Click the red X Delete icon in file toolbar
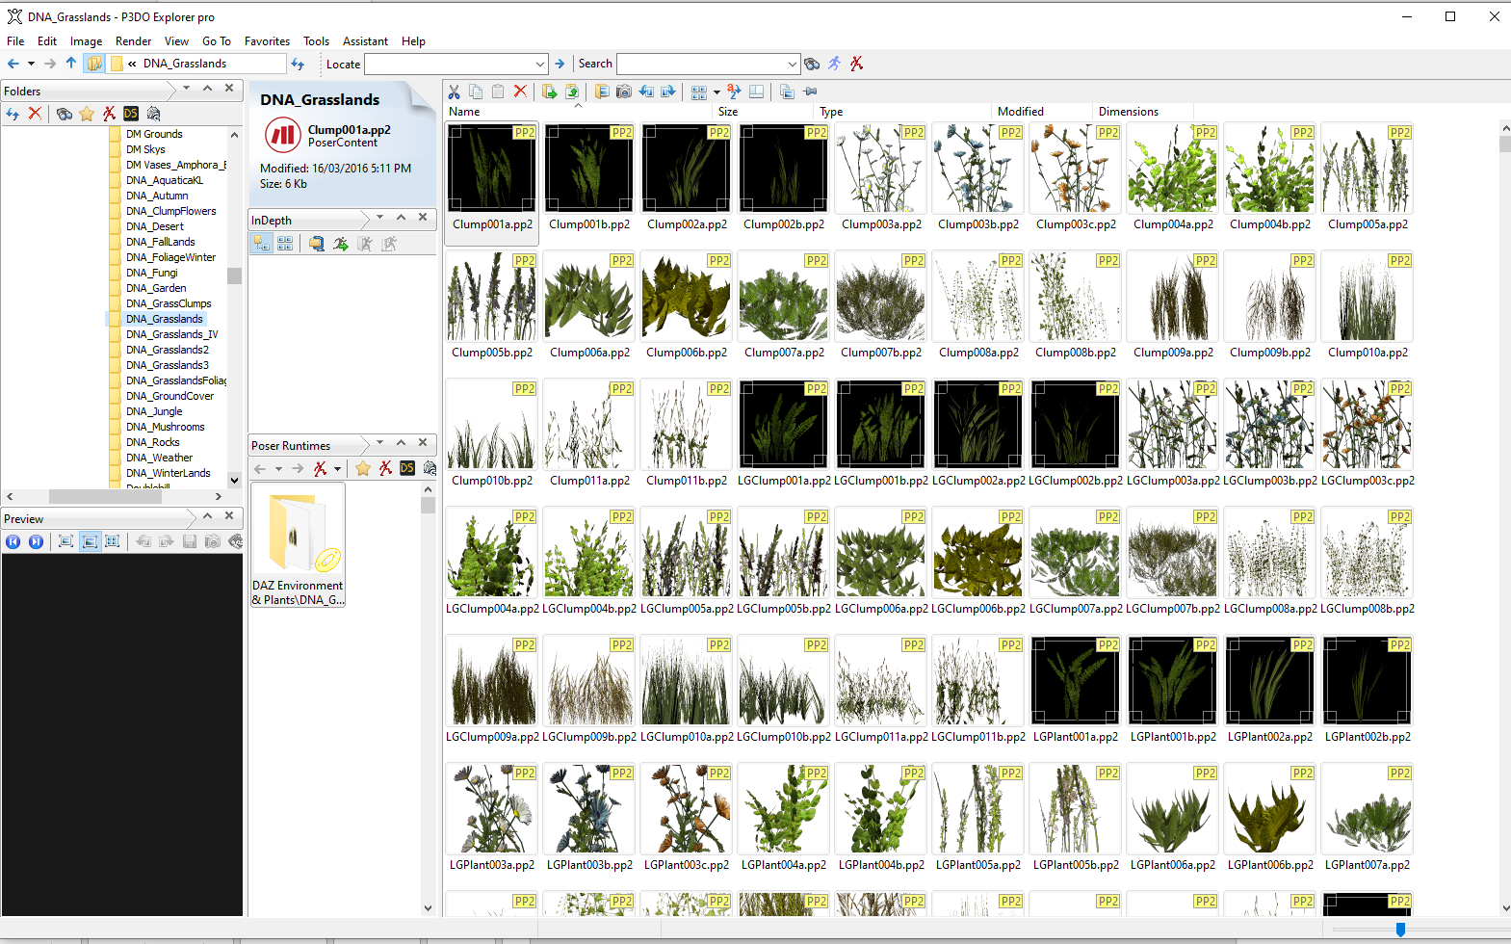1511x944 pixels. point(520,92)
